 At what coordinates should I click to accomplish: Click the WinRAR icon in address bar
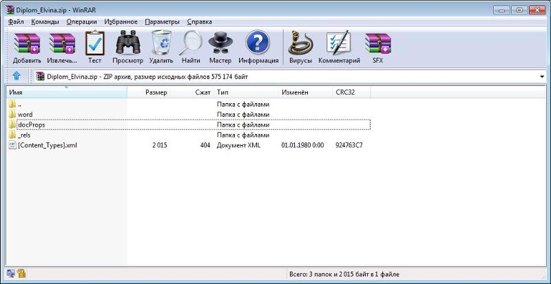(41, 76)
